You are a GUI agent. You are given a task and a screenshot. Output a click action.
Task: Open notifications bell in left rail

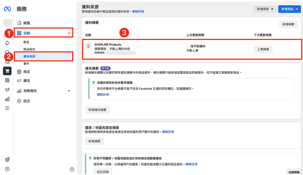(7, 43)
